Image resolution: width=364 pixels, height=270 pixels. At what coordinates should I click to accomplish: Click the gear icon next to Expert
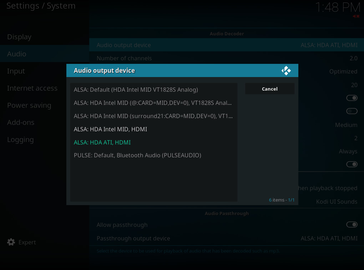point(11,242)
